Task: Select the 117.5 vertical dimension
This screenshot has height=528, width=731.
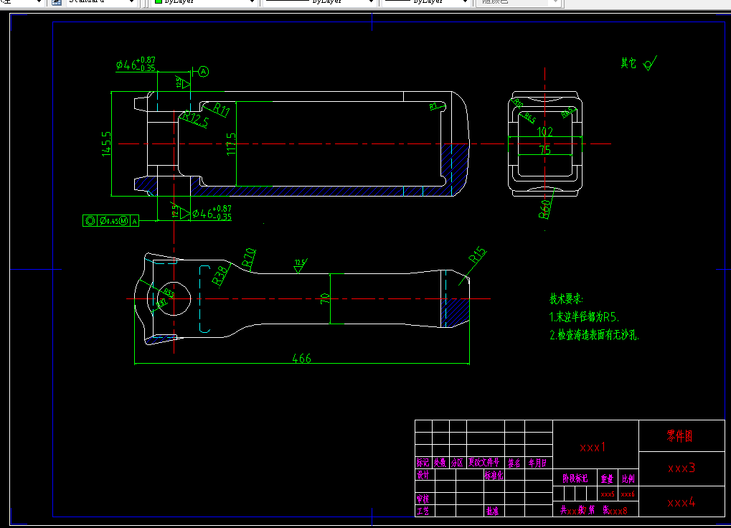Action: [x=231, y=144]
